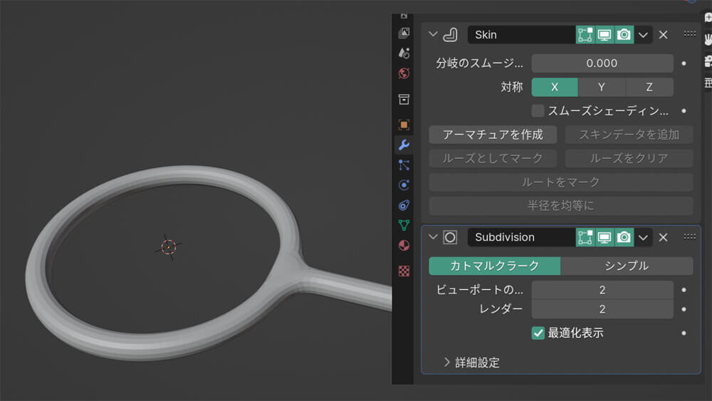Click the Subdivision modifier type icon
Screen dimensions: 712x401
click(x=450, y=237)
